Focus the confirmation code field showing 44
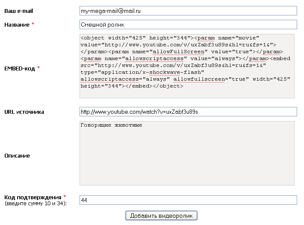The width and height of the screenshot is (304, 225). [188, 200]
